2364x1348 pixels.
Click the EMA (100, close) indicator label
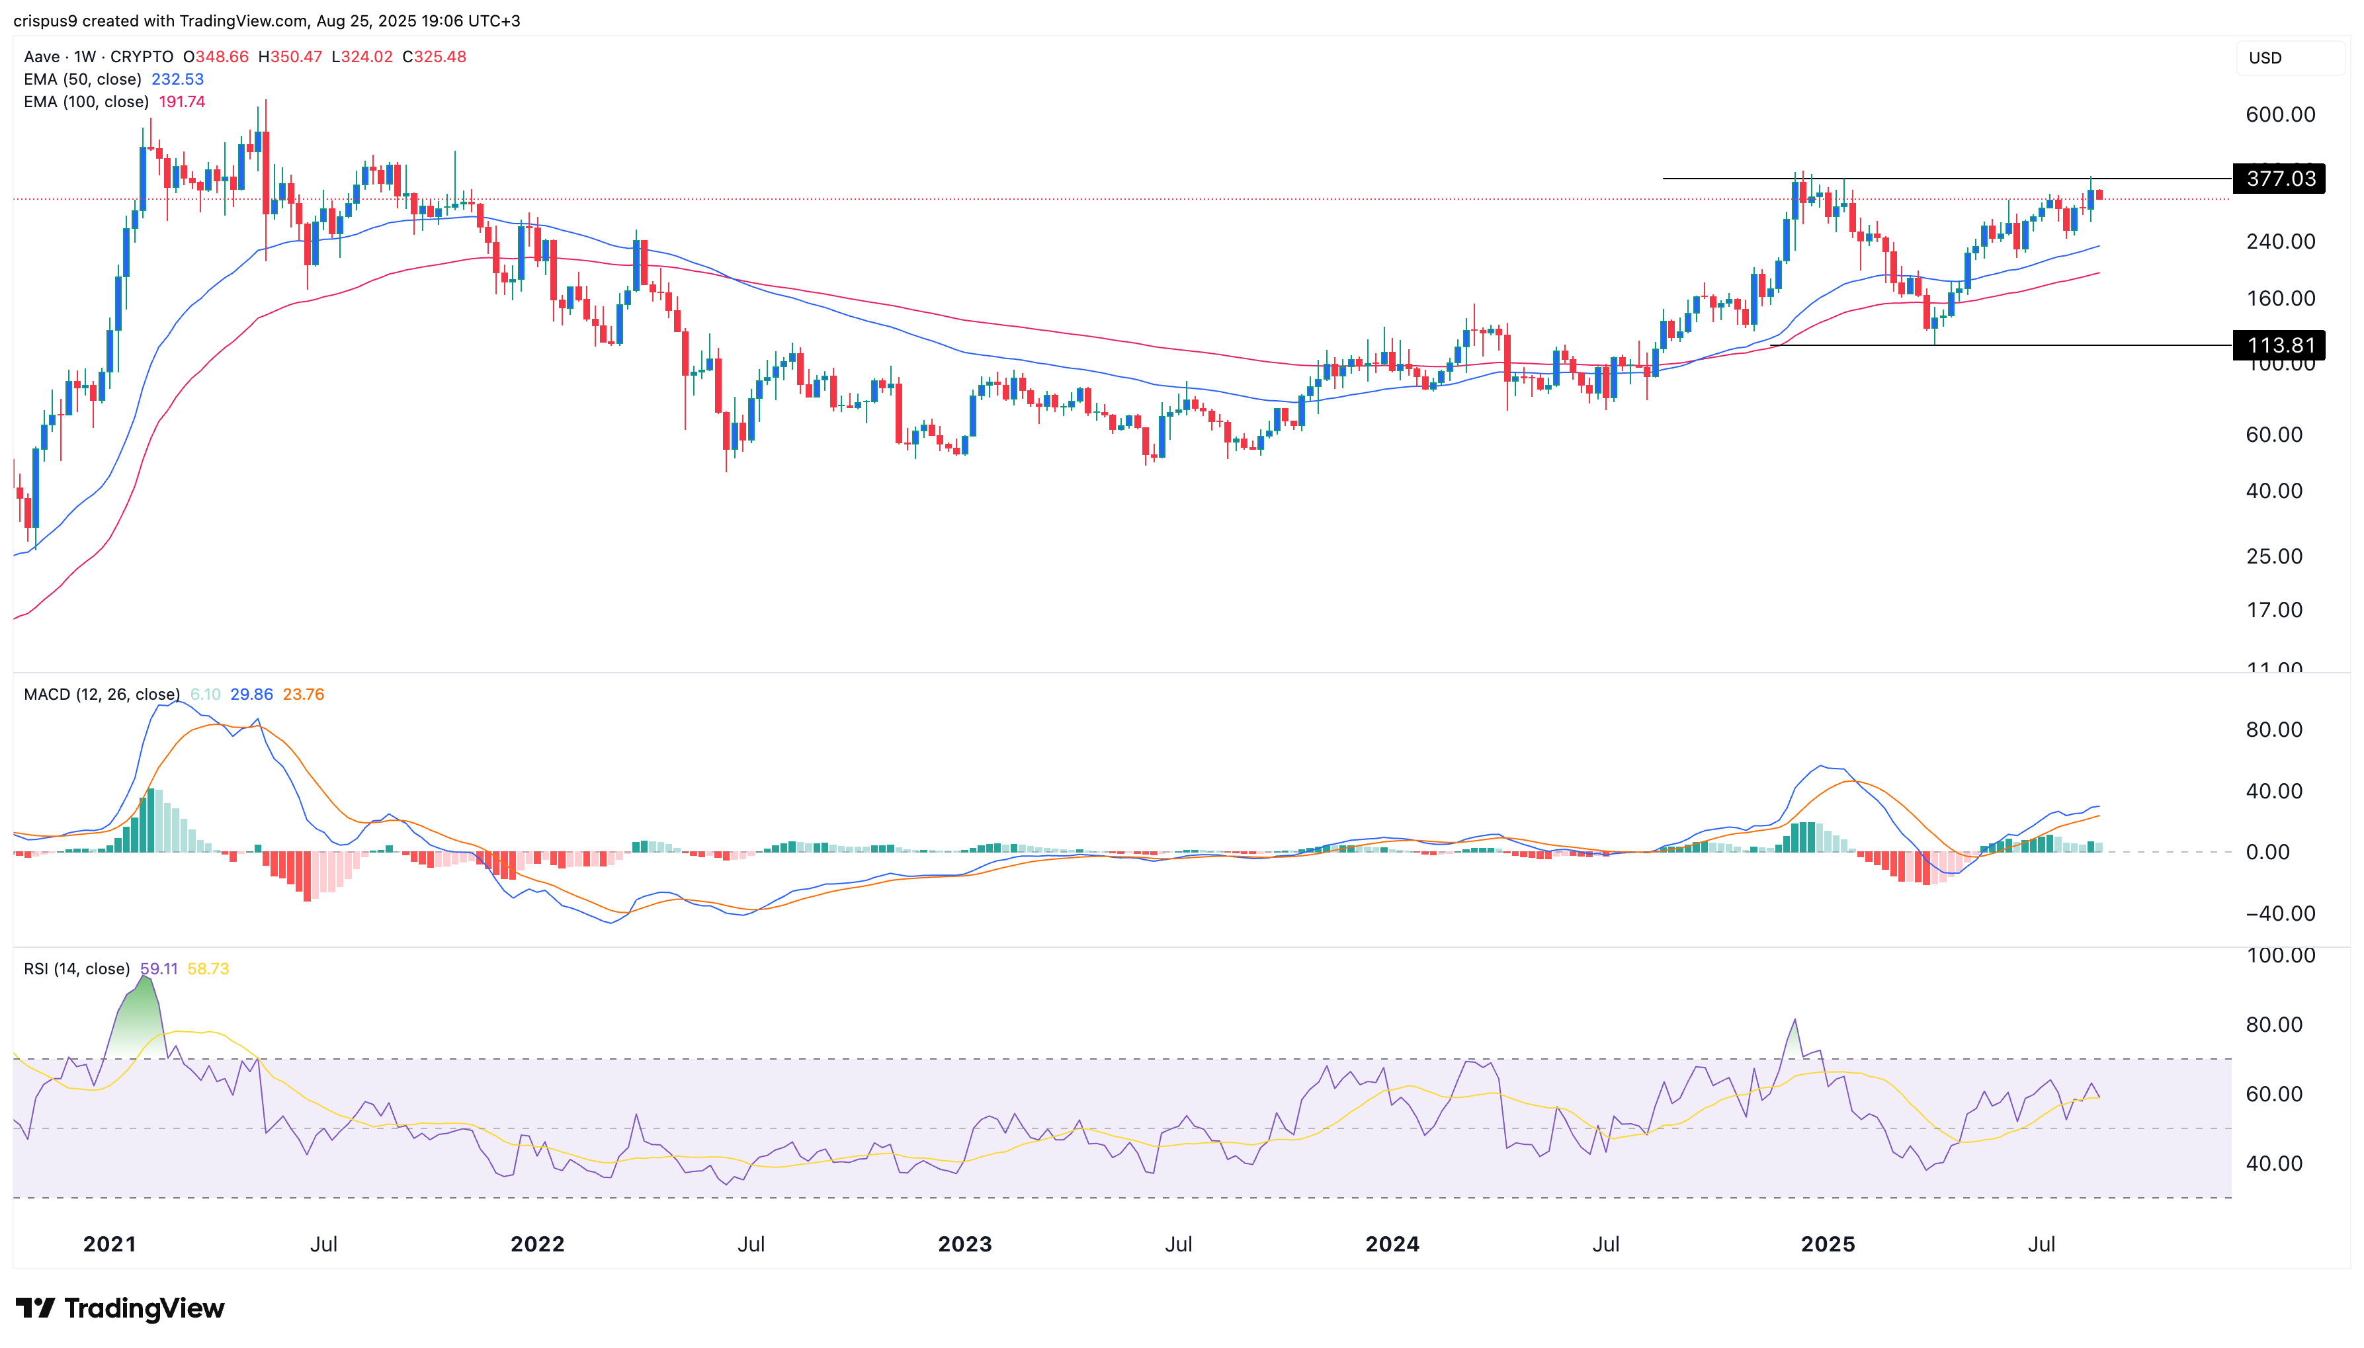coord(85,103)
